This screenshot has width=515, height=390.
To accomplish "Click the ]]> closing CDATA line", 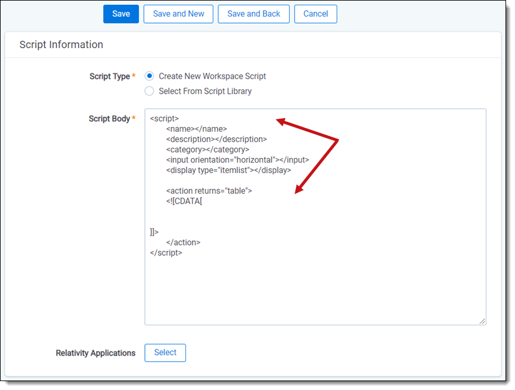I will coord(154,232).
